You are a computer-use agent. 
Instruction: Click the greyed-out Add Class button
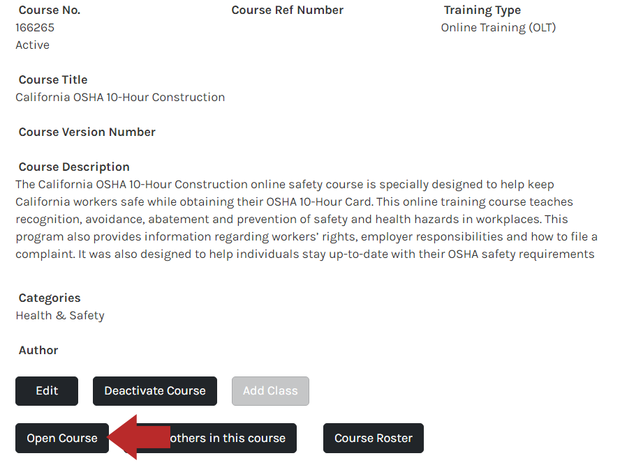coord(270,391)
